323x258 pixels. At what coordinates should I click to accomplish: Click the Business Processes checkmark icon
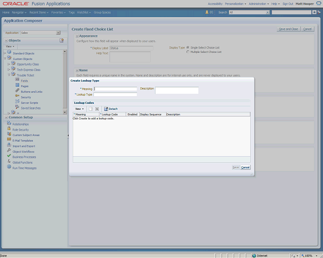[x=9, y=156]
